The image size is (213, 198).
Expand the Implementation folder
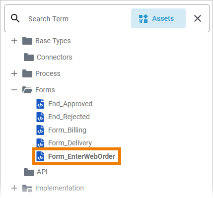point(14,188)
